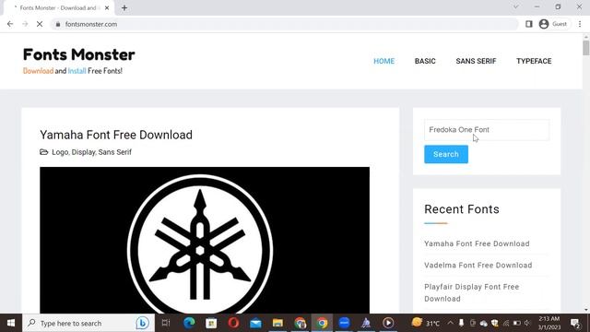Open the Sans Serif category under title
The width and height of the screenshot is (590, 332).
coord(114,152)
